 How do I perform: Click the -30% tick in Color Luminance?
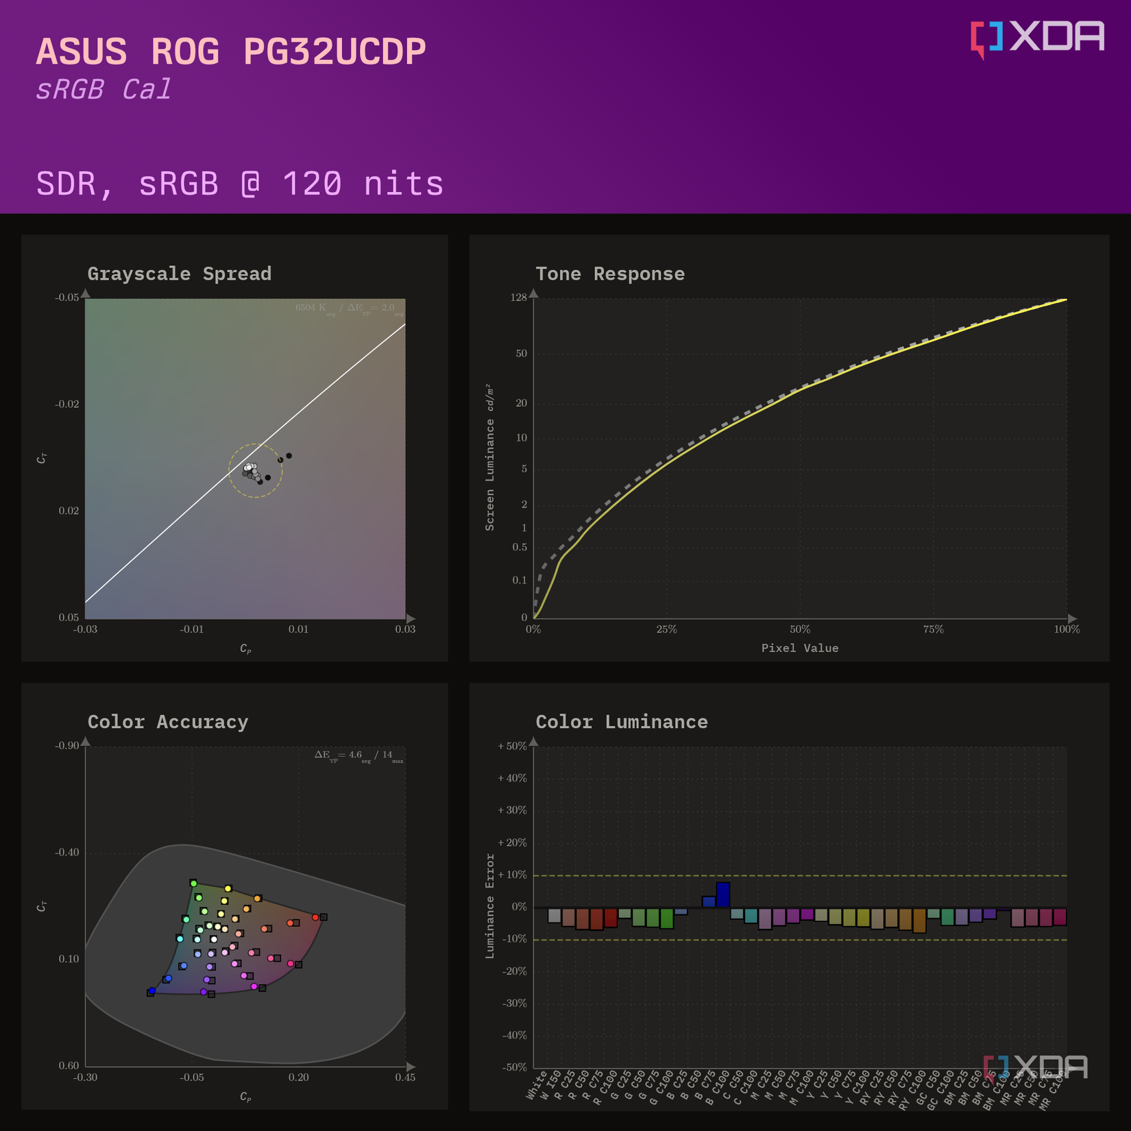[514, 1004]
